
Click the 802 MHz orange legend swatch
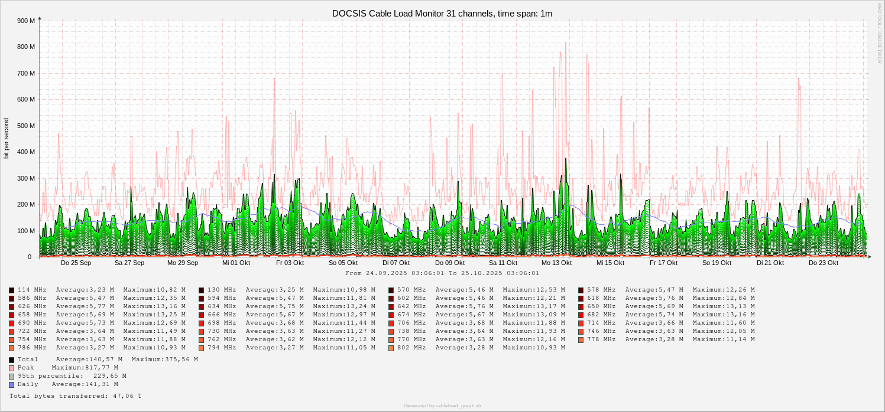click(391, 348)
